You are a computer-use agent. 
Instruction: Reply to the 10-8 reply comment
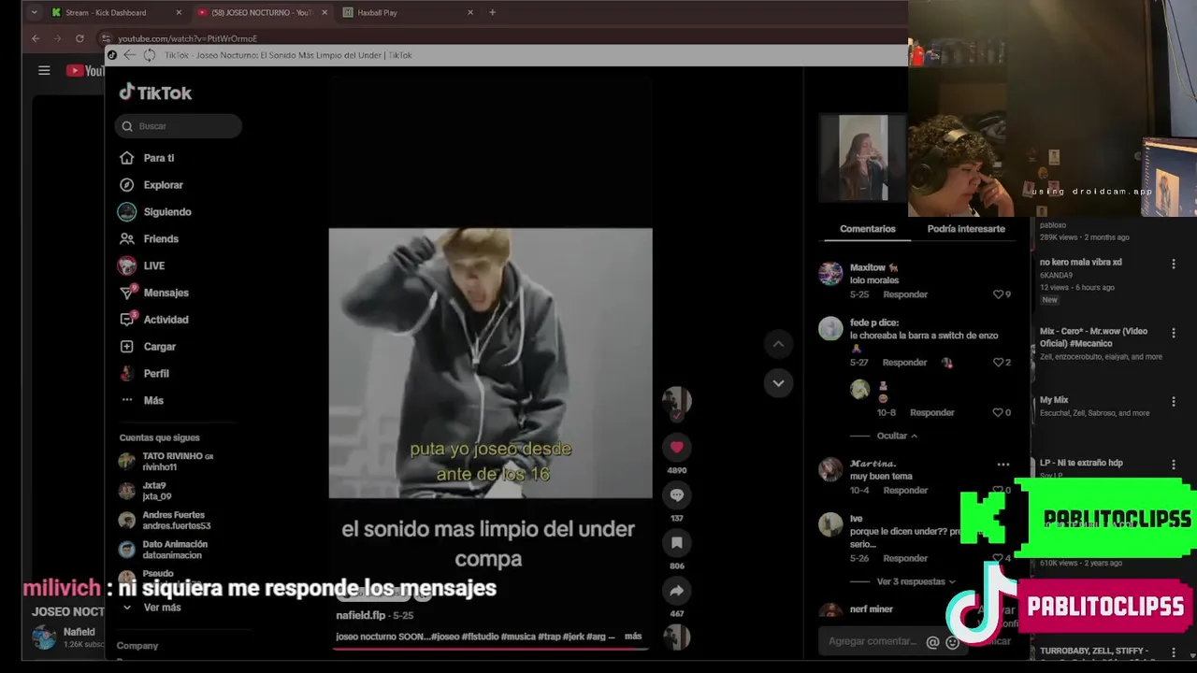[932, 412]
